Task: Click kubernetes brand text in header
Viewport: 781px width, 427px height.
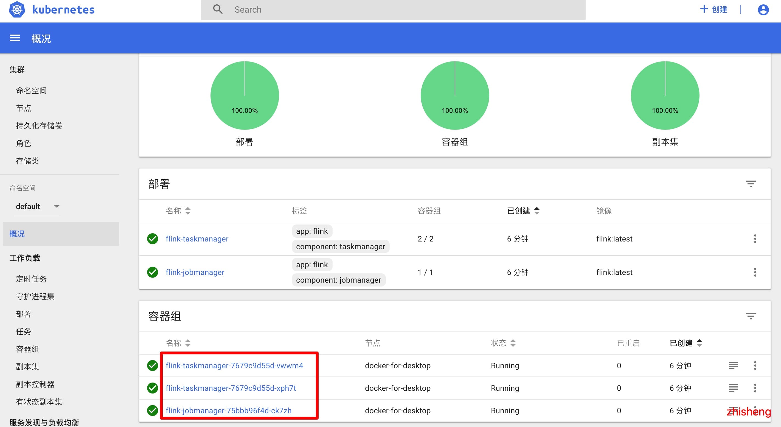Action: (x=63, y=10)
